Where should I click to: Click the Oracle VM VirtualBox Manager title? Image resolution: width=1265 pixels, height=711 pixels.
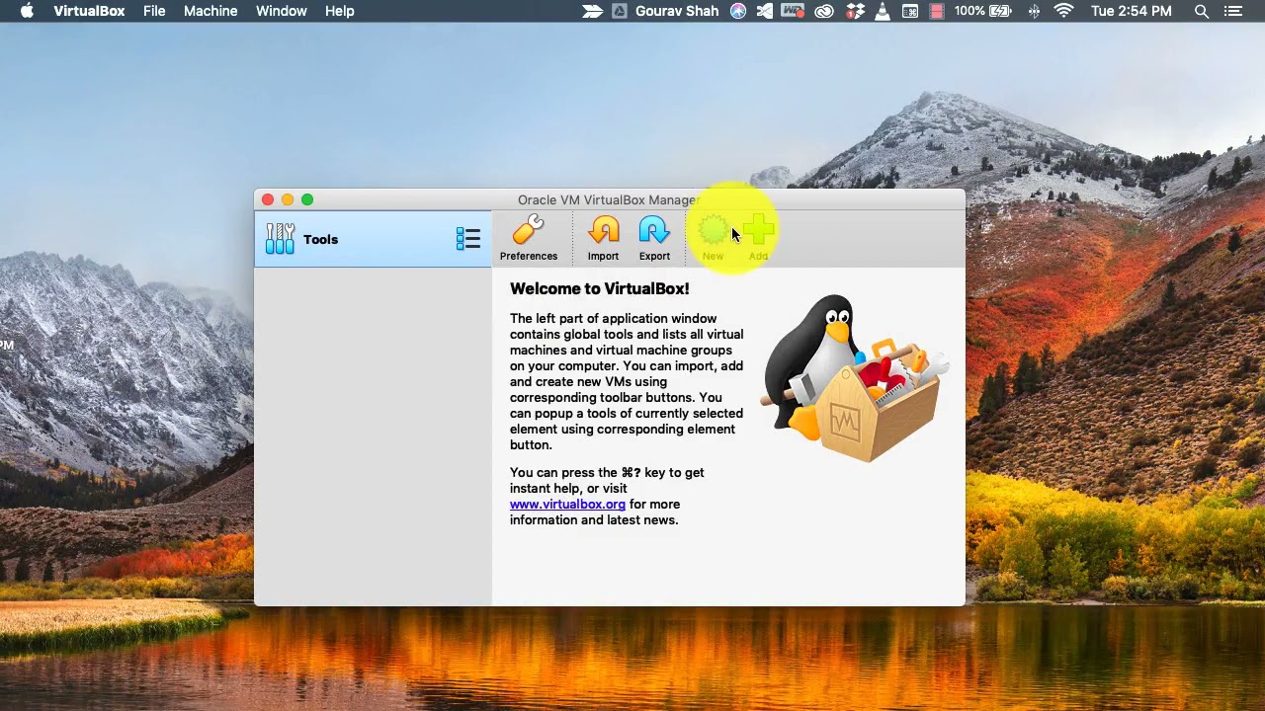[608, 199]
